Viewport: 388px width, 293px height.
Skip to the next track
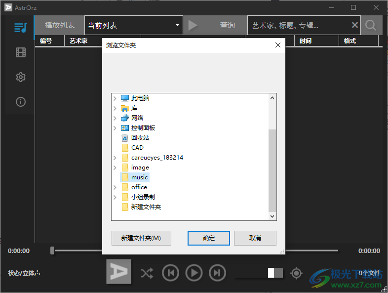[217, 273]
